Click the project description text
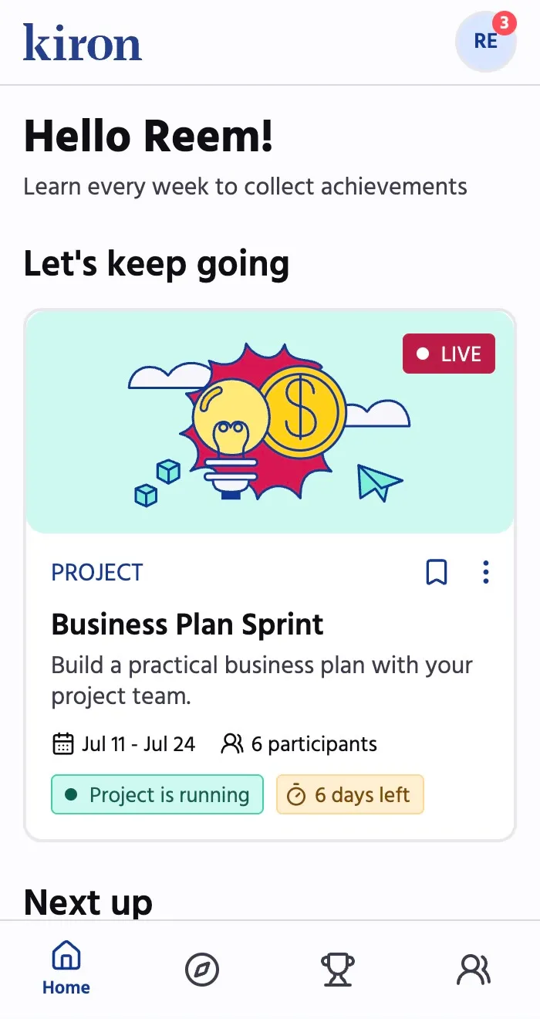This screenshot has width=540, height=1019. click(262, 681)
